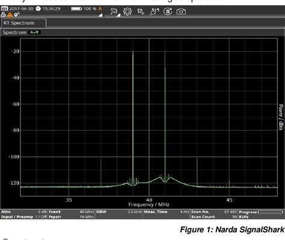Image resolution: width=285 pixels, height=240 pixels.
Task: Click the lock icon in status area
Action: [x=3, y=14]
